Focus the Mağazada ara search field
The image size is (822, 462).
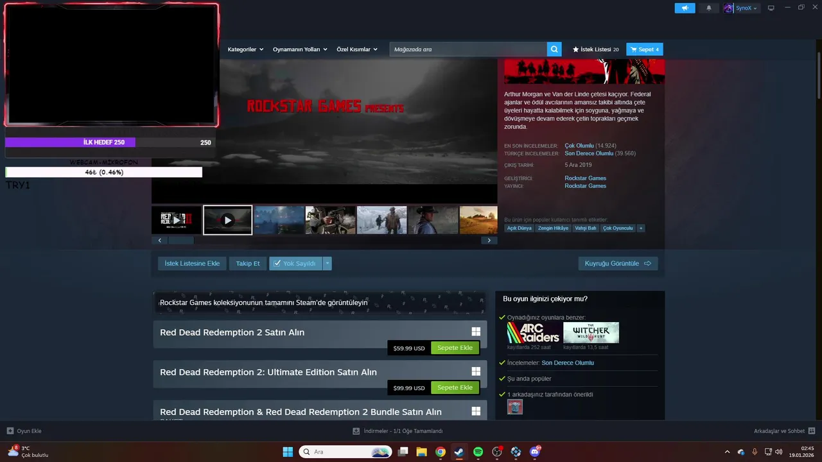(x=468, y=49)
